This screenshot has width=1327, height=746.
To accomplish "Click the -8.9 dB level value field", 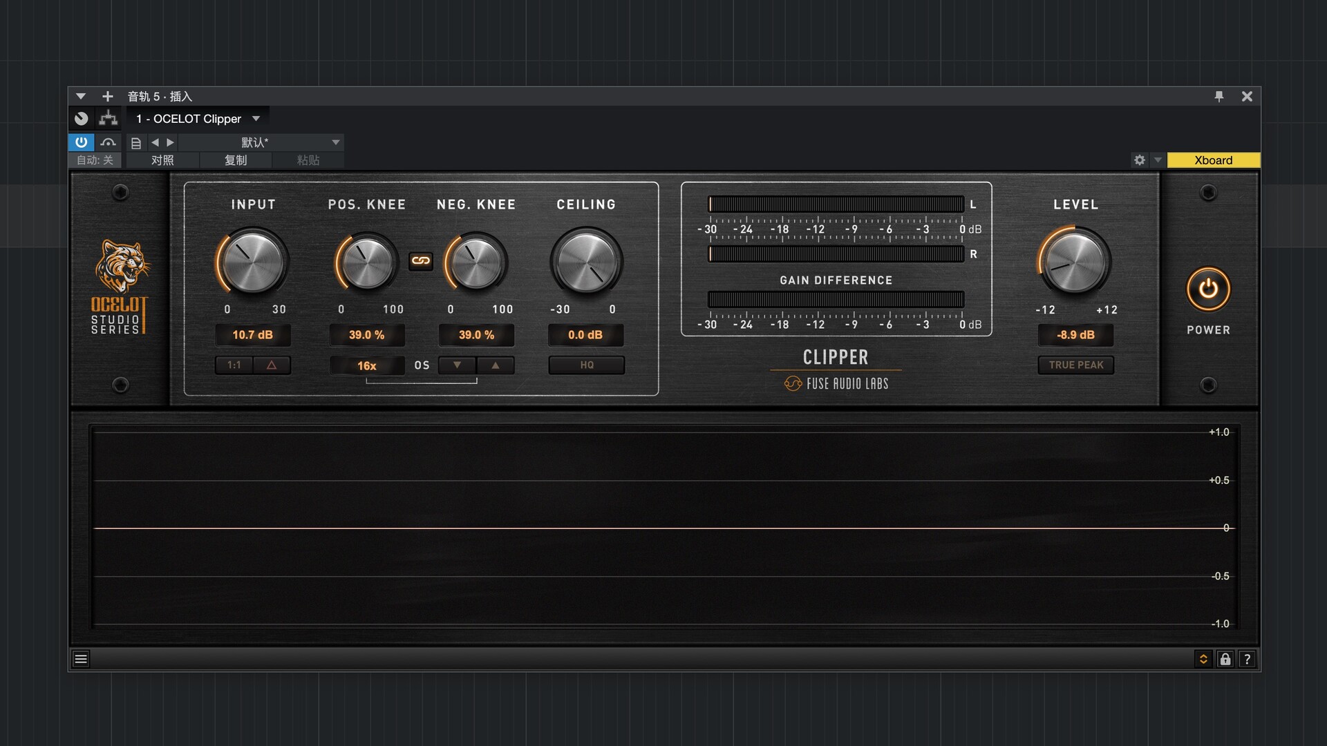I will click(1076, 335).
